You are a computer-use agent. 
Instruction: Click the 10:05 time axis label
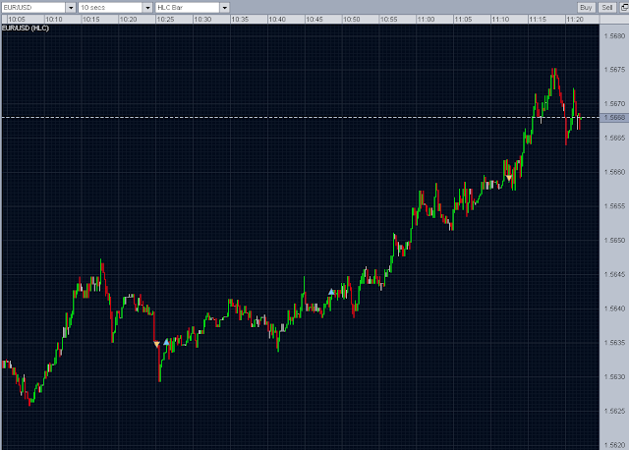point(17,20)
